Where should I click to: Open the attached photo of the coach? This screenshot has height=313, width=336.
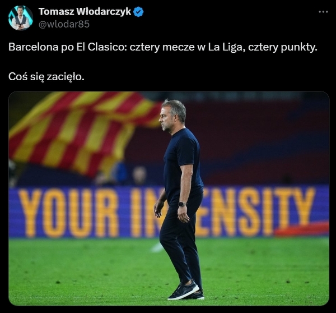point(169,199)
